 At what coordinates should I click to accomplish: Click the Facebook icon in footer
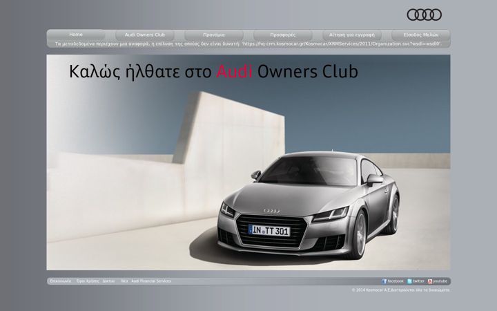click(x=384, y=281)
